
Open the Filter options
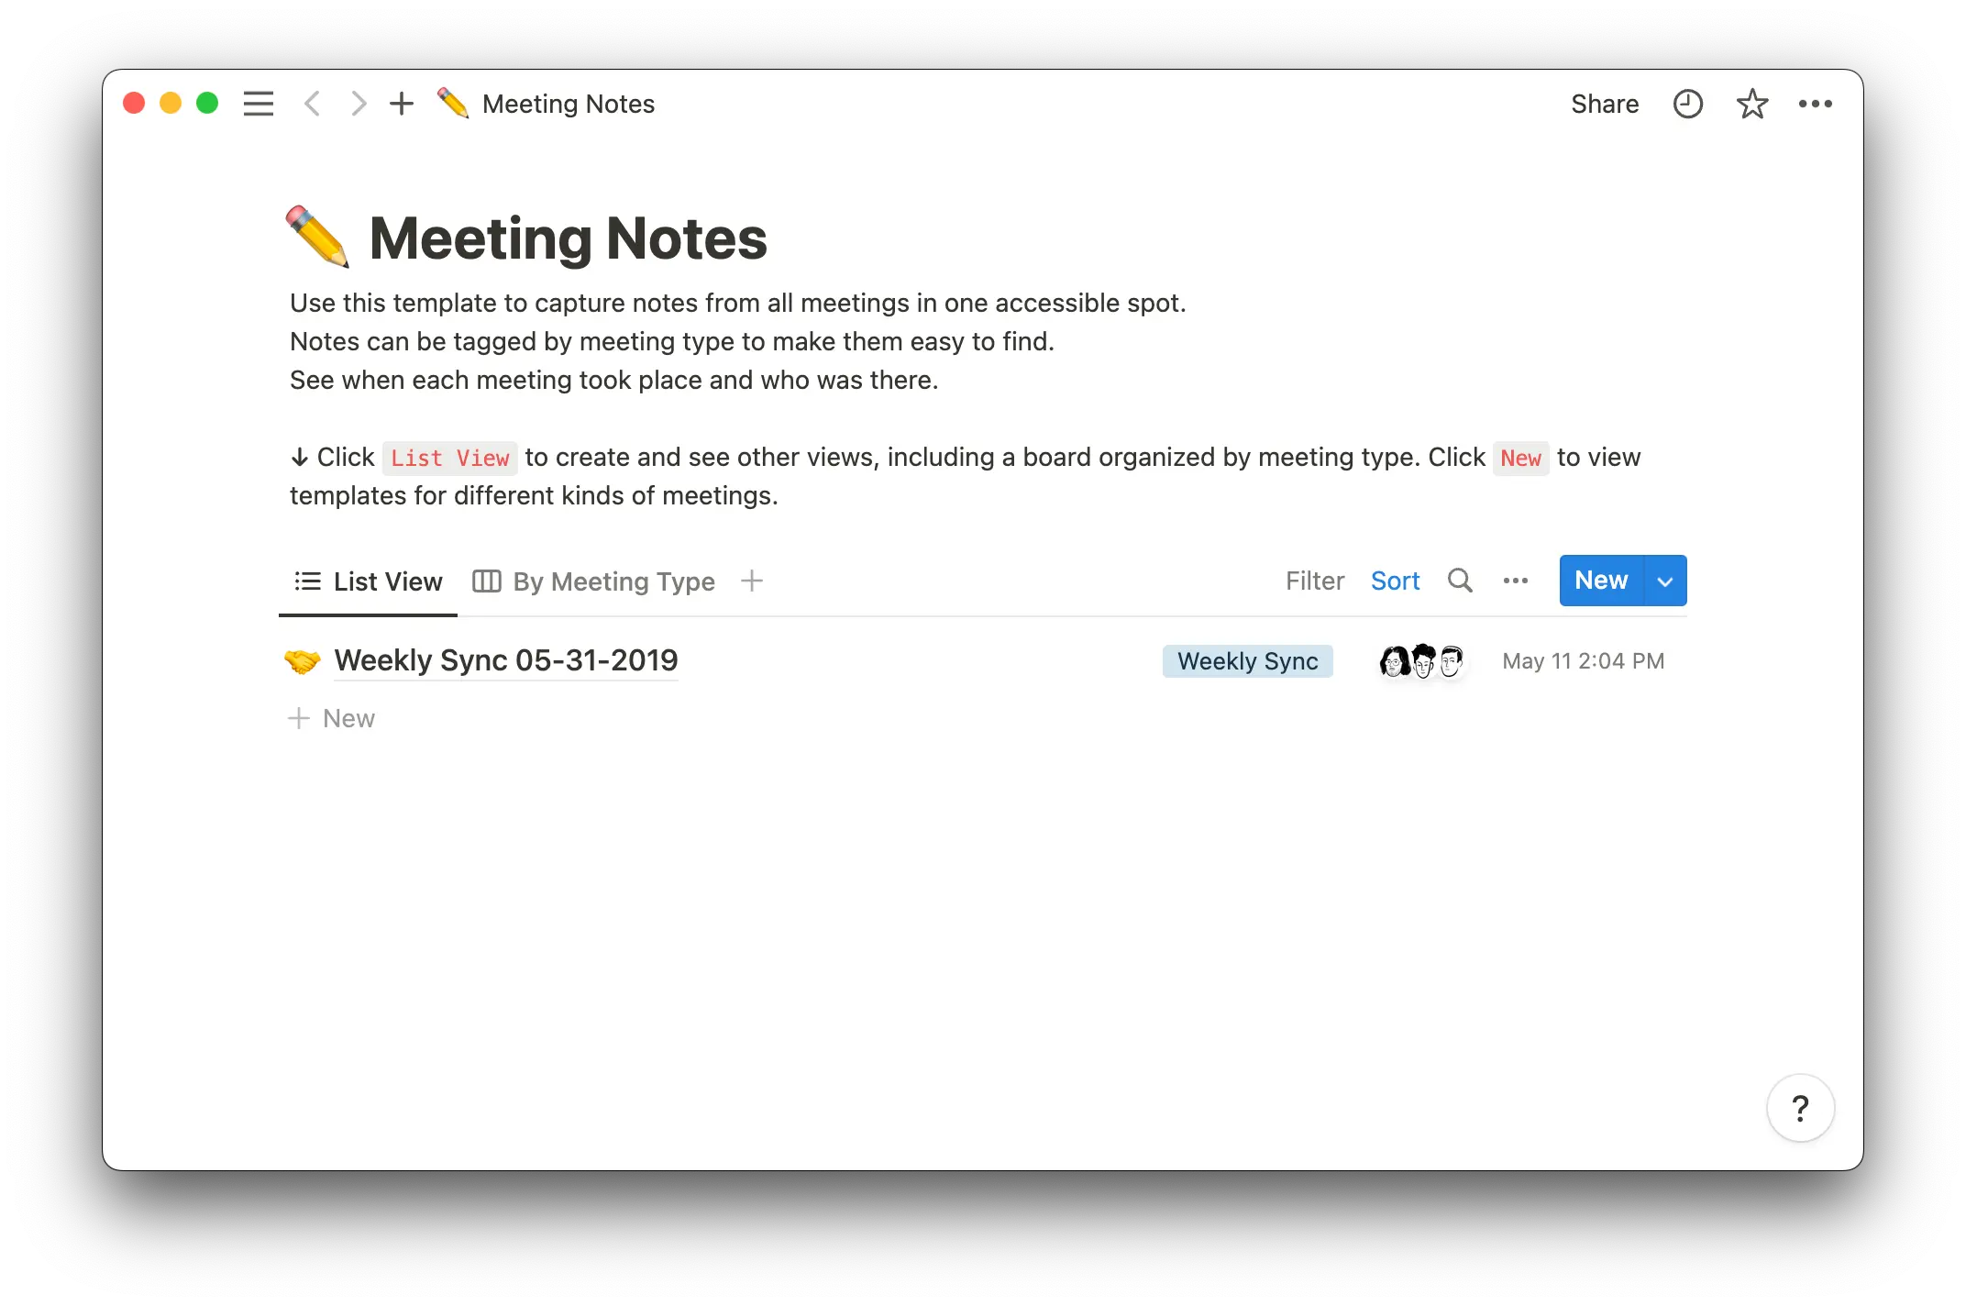click(1315, 581)
